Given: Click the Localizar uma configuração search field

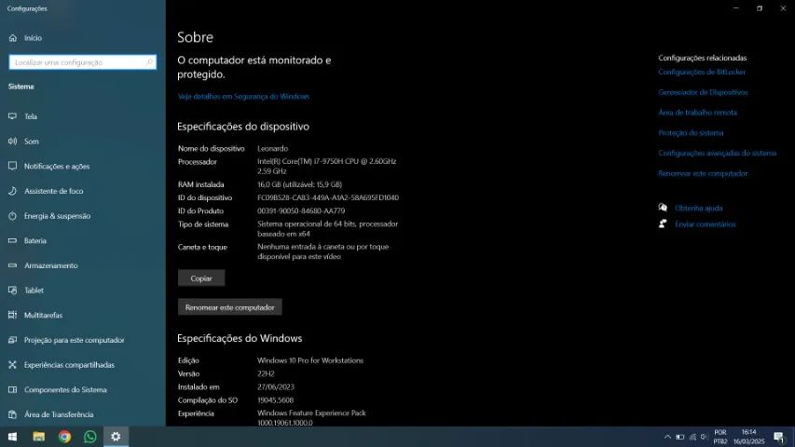Looking at the screenshot, I should click(83, 62).
